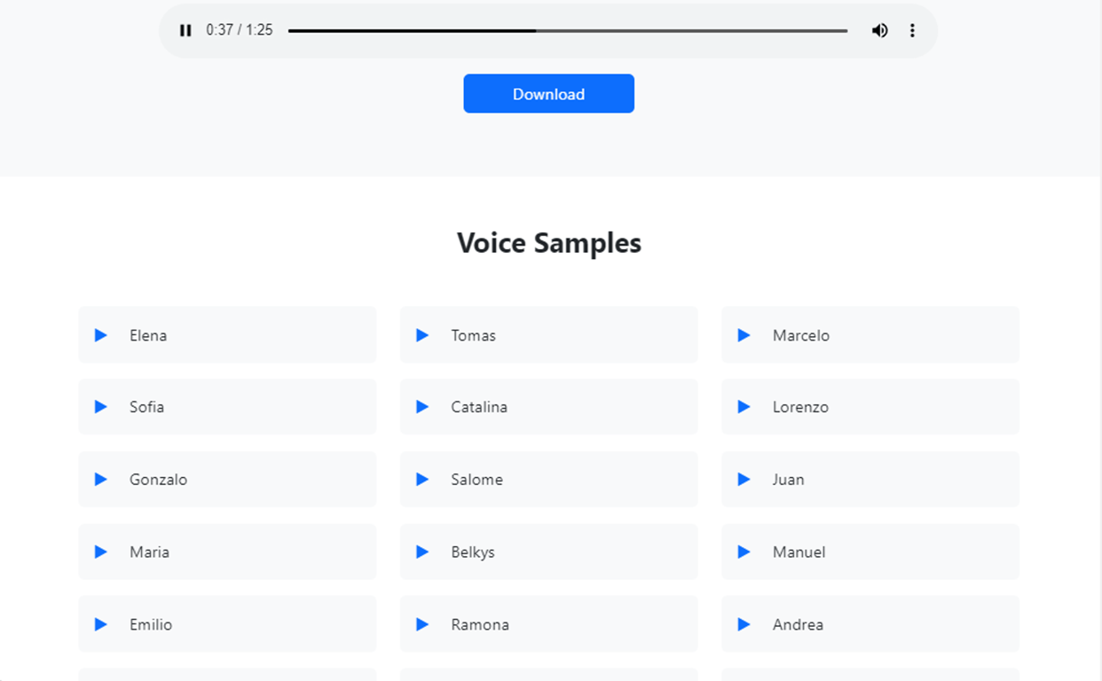
Task: Click the Voice Samples heading
Action: (x=549, y=243)
